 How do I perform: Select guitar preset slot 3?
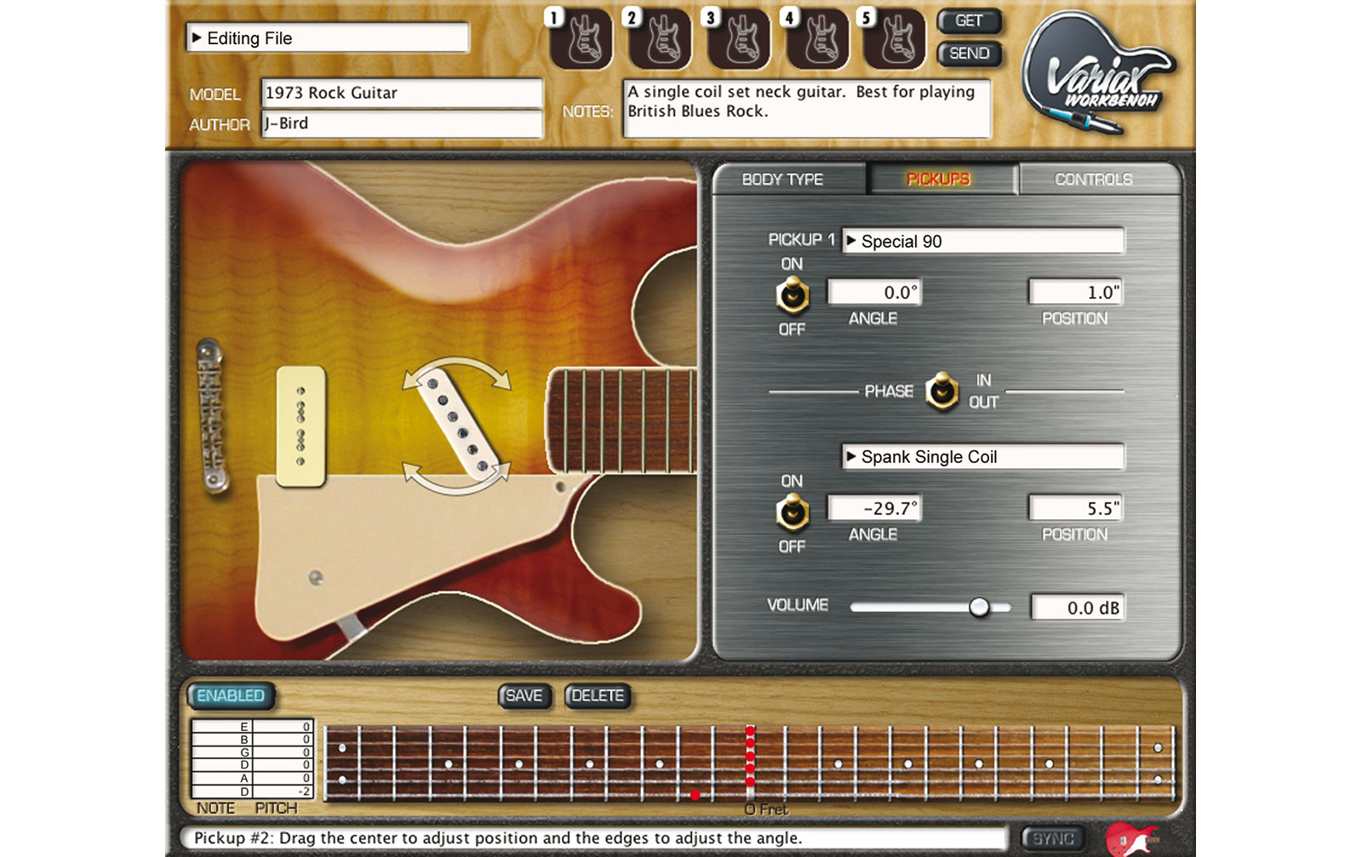[x=738, y=39]
